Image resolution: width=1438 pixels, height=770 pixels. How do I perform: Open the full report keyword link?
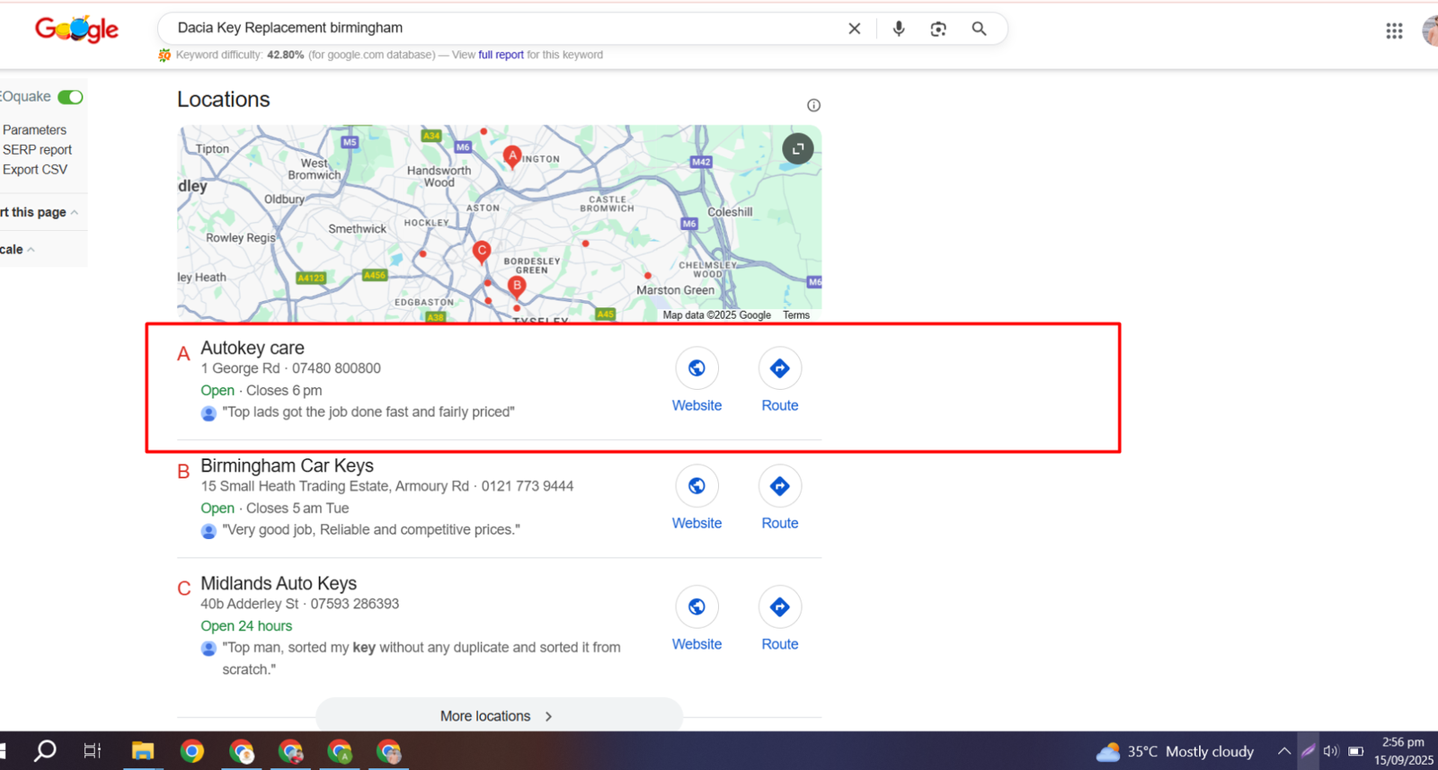(501, 55)
